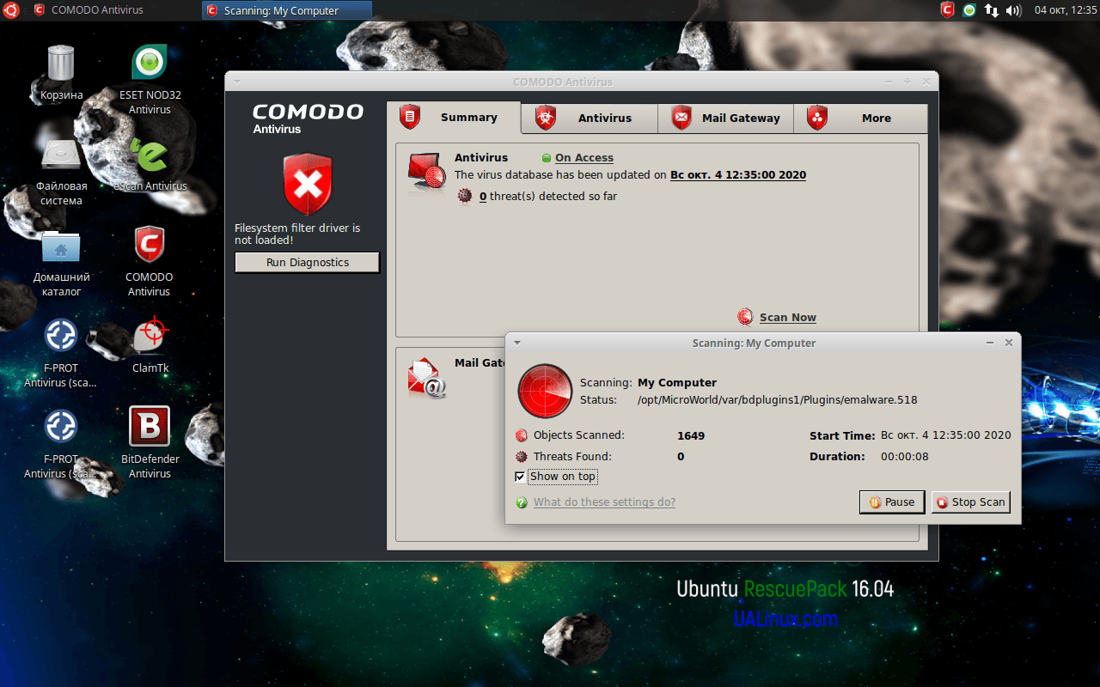Uncheck the Show on top checkbox
This screenshot has width=1100, height=687.
pyautogui.click(x=520, y=477)
